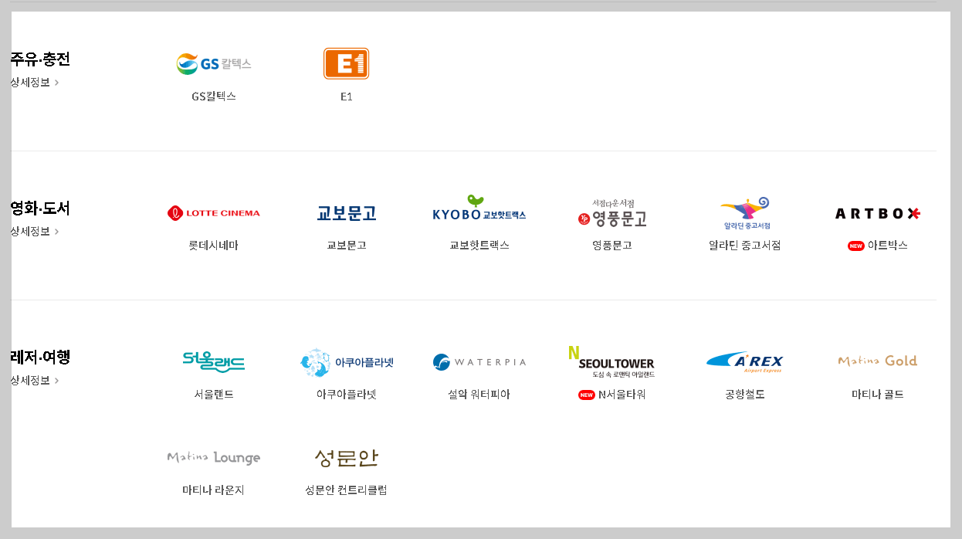Click the 영풍문고 caption text

(x=612, y=246)
